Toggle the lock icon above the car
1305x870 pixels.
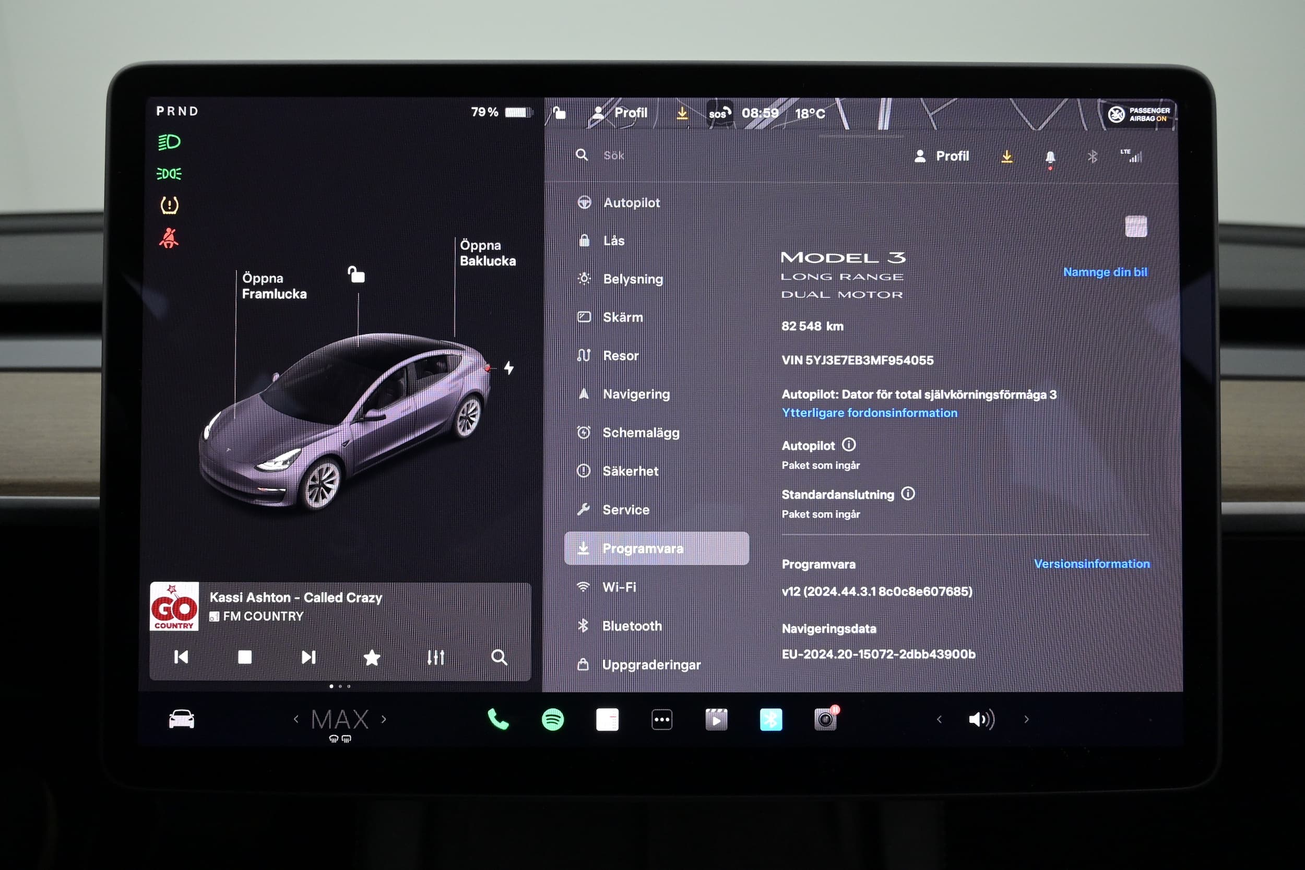356,274
